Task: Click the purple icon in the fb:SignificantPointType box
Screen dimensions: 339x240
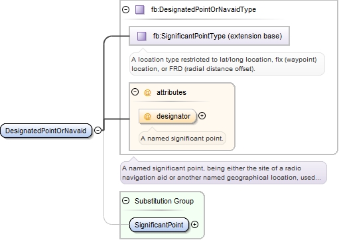Action: point(141,36)
